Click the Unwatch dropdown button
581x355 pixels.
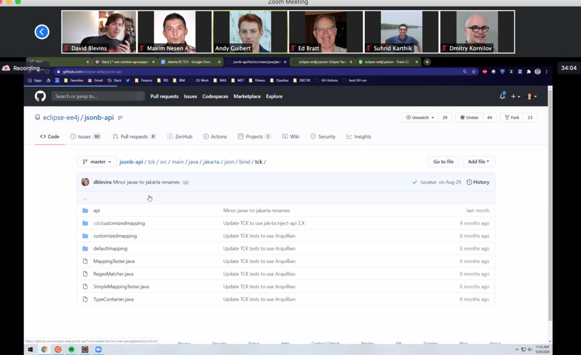pyautogui.click(x=420, y=118)
